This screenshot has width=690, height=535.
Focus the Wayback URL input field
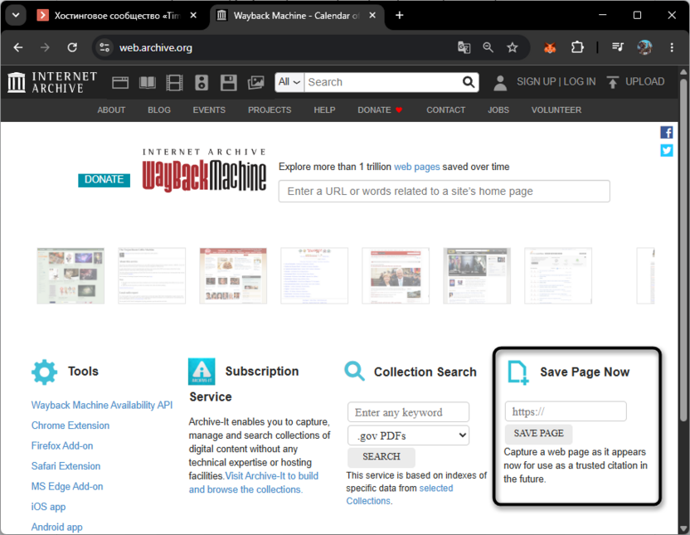444,192
